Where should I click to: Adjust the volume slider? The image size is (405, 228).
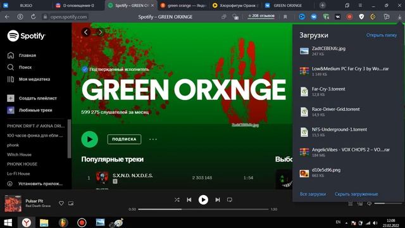[x=388, y=203]
